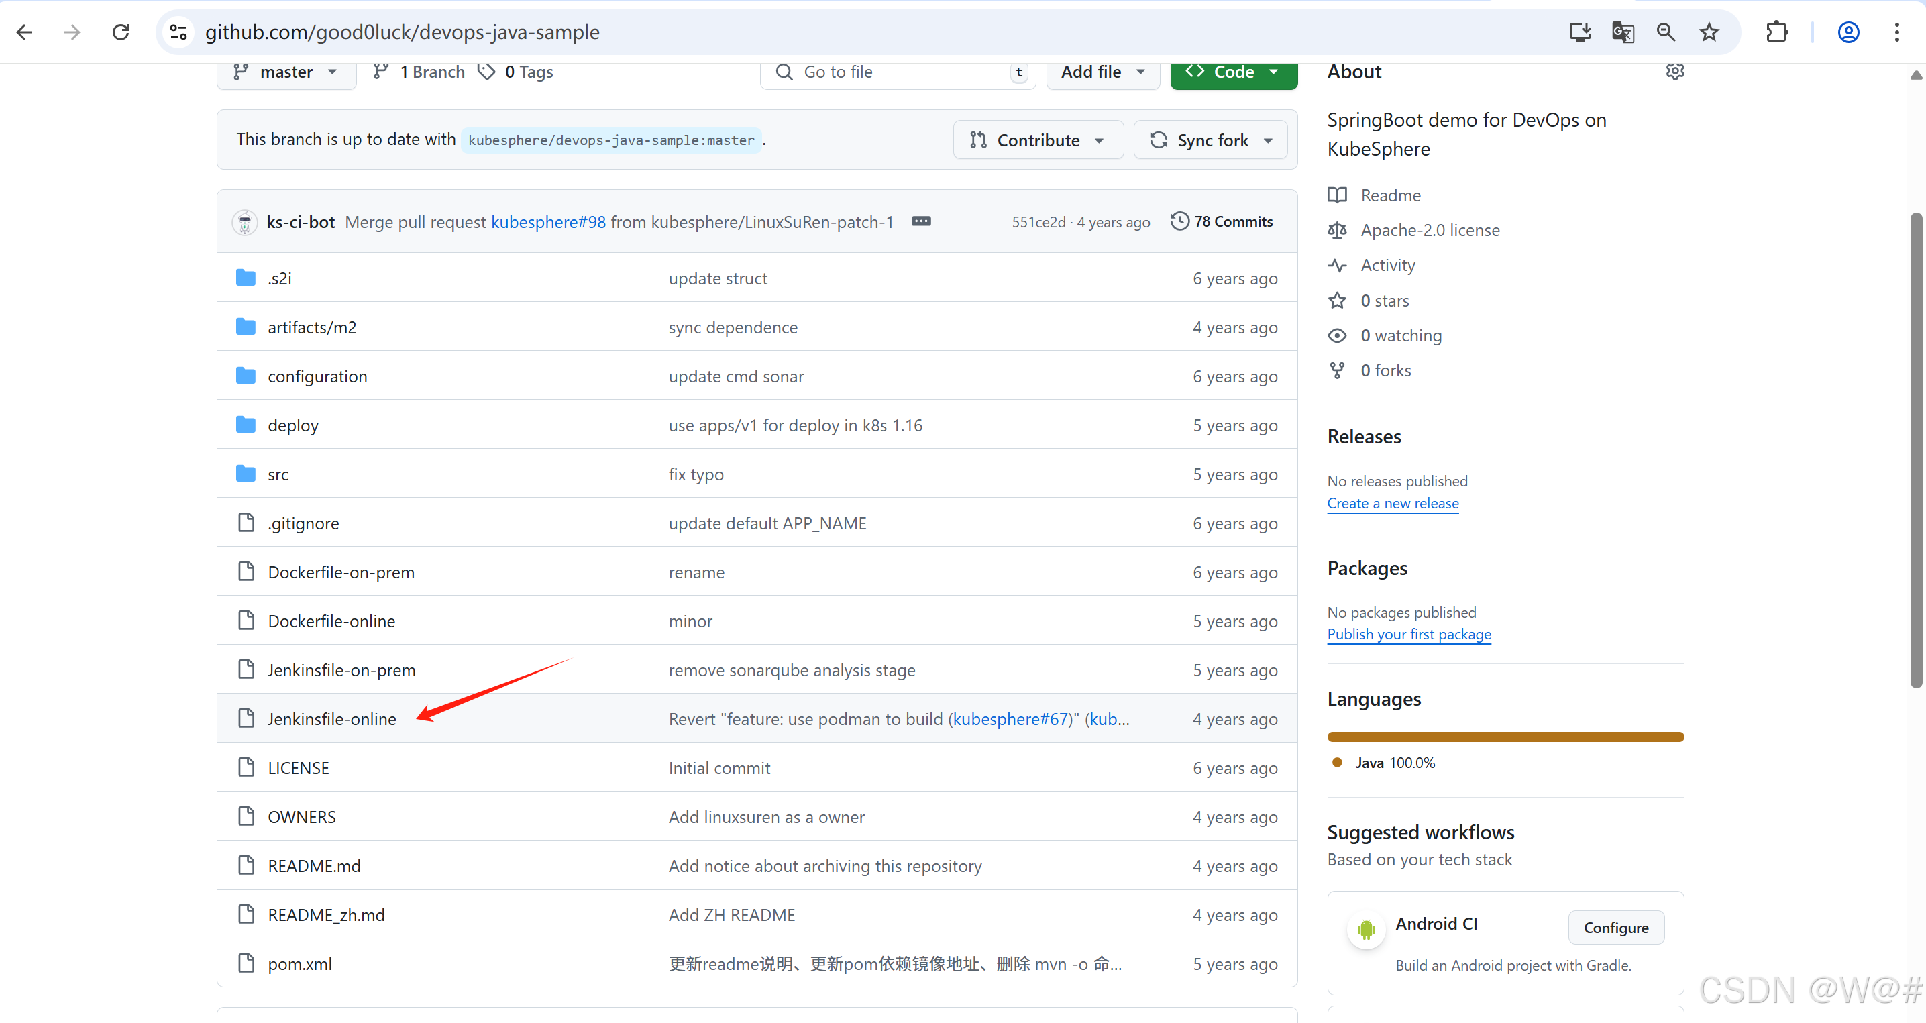Open the 'update cmd sonar' commit message
Image resolution: width=1926 pixels, height=1023 pixels.
[736, 377]
